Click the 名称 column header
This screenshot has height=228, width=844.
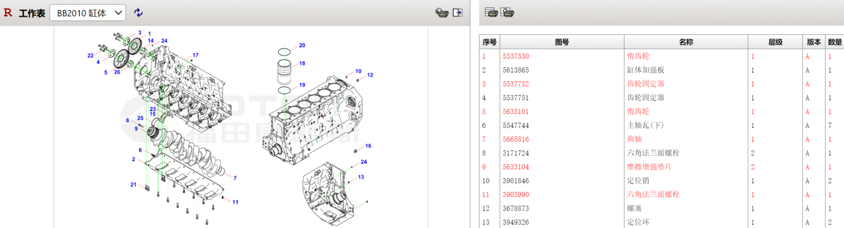coord(685,42)
